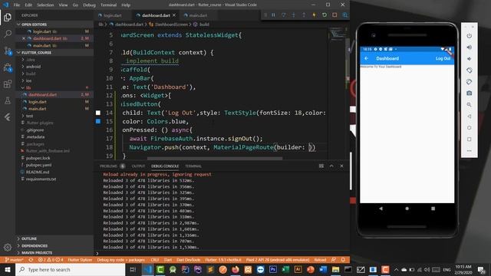Switch to the main.dart editor tab
The height and width of the screenshot is (276, 491).
point(198,15)
